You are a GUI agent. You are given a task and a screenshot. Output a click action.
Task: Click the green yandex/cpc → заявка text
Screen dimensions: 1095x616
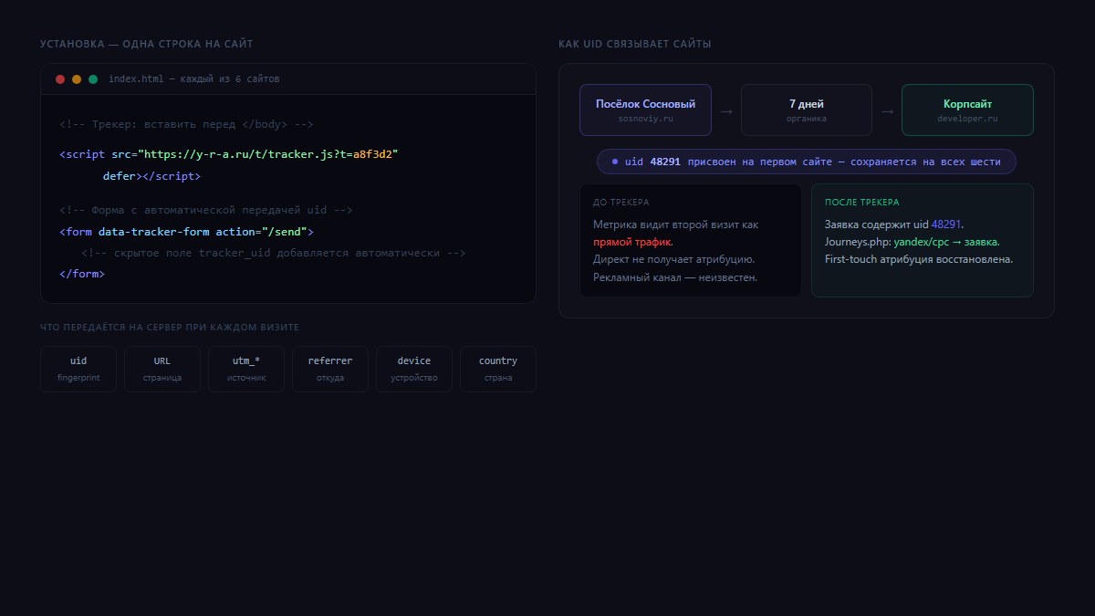pos(946,242)
